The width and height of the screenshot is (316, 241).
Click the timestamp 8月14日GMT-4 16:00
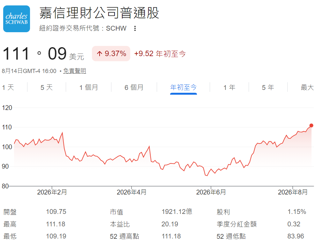tap(29, 71)
